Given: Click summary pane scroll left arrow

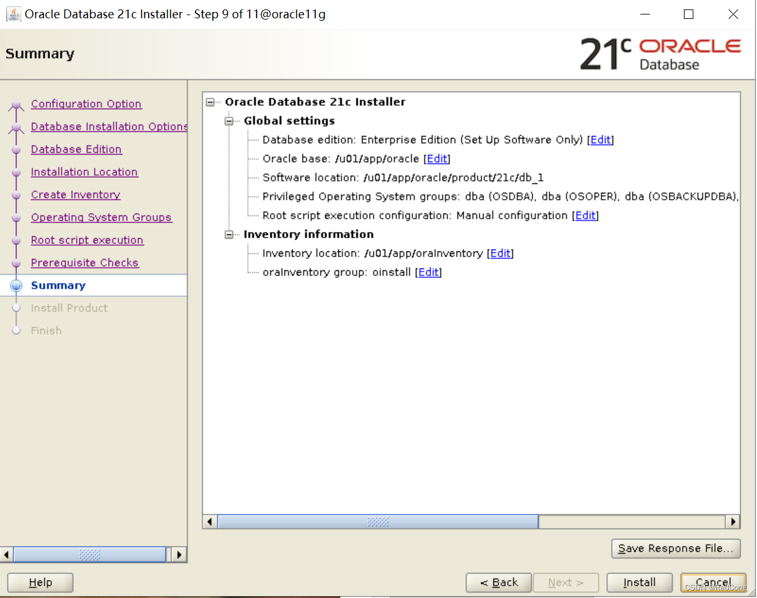Looking at the screenshot, I should [x=210, y=522].
